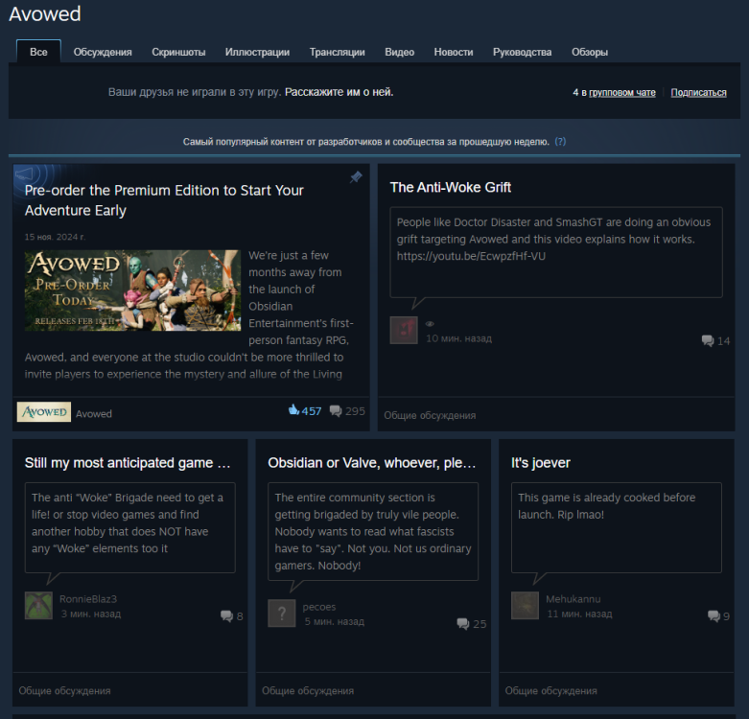Go to the Руководства tab
This screenshot has width=749, height=719.
522,52
